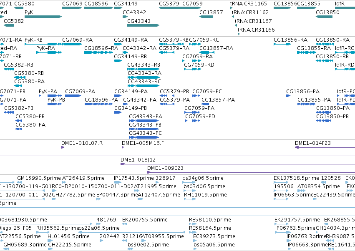Open the CG13850-RB transcript

324,61
